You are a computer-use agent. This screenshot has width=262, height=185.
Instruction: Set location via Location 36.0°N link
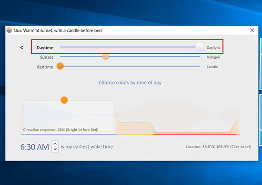coord(218,147)
